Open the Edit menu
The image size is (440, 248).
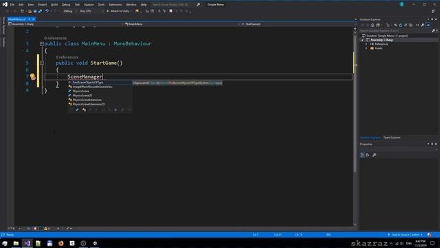[x=21, y=5]
